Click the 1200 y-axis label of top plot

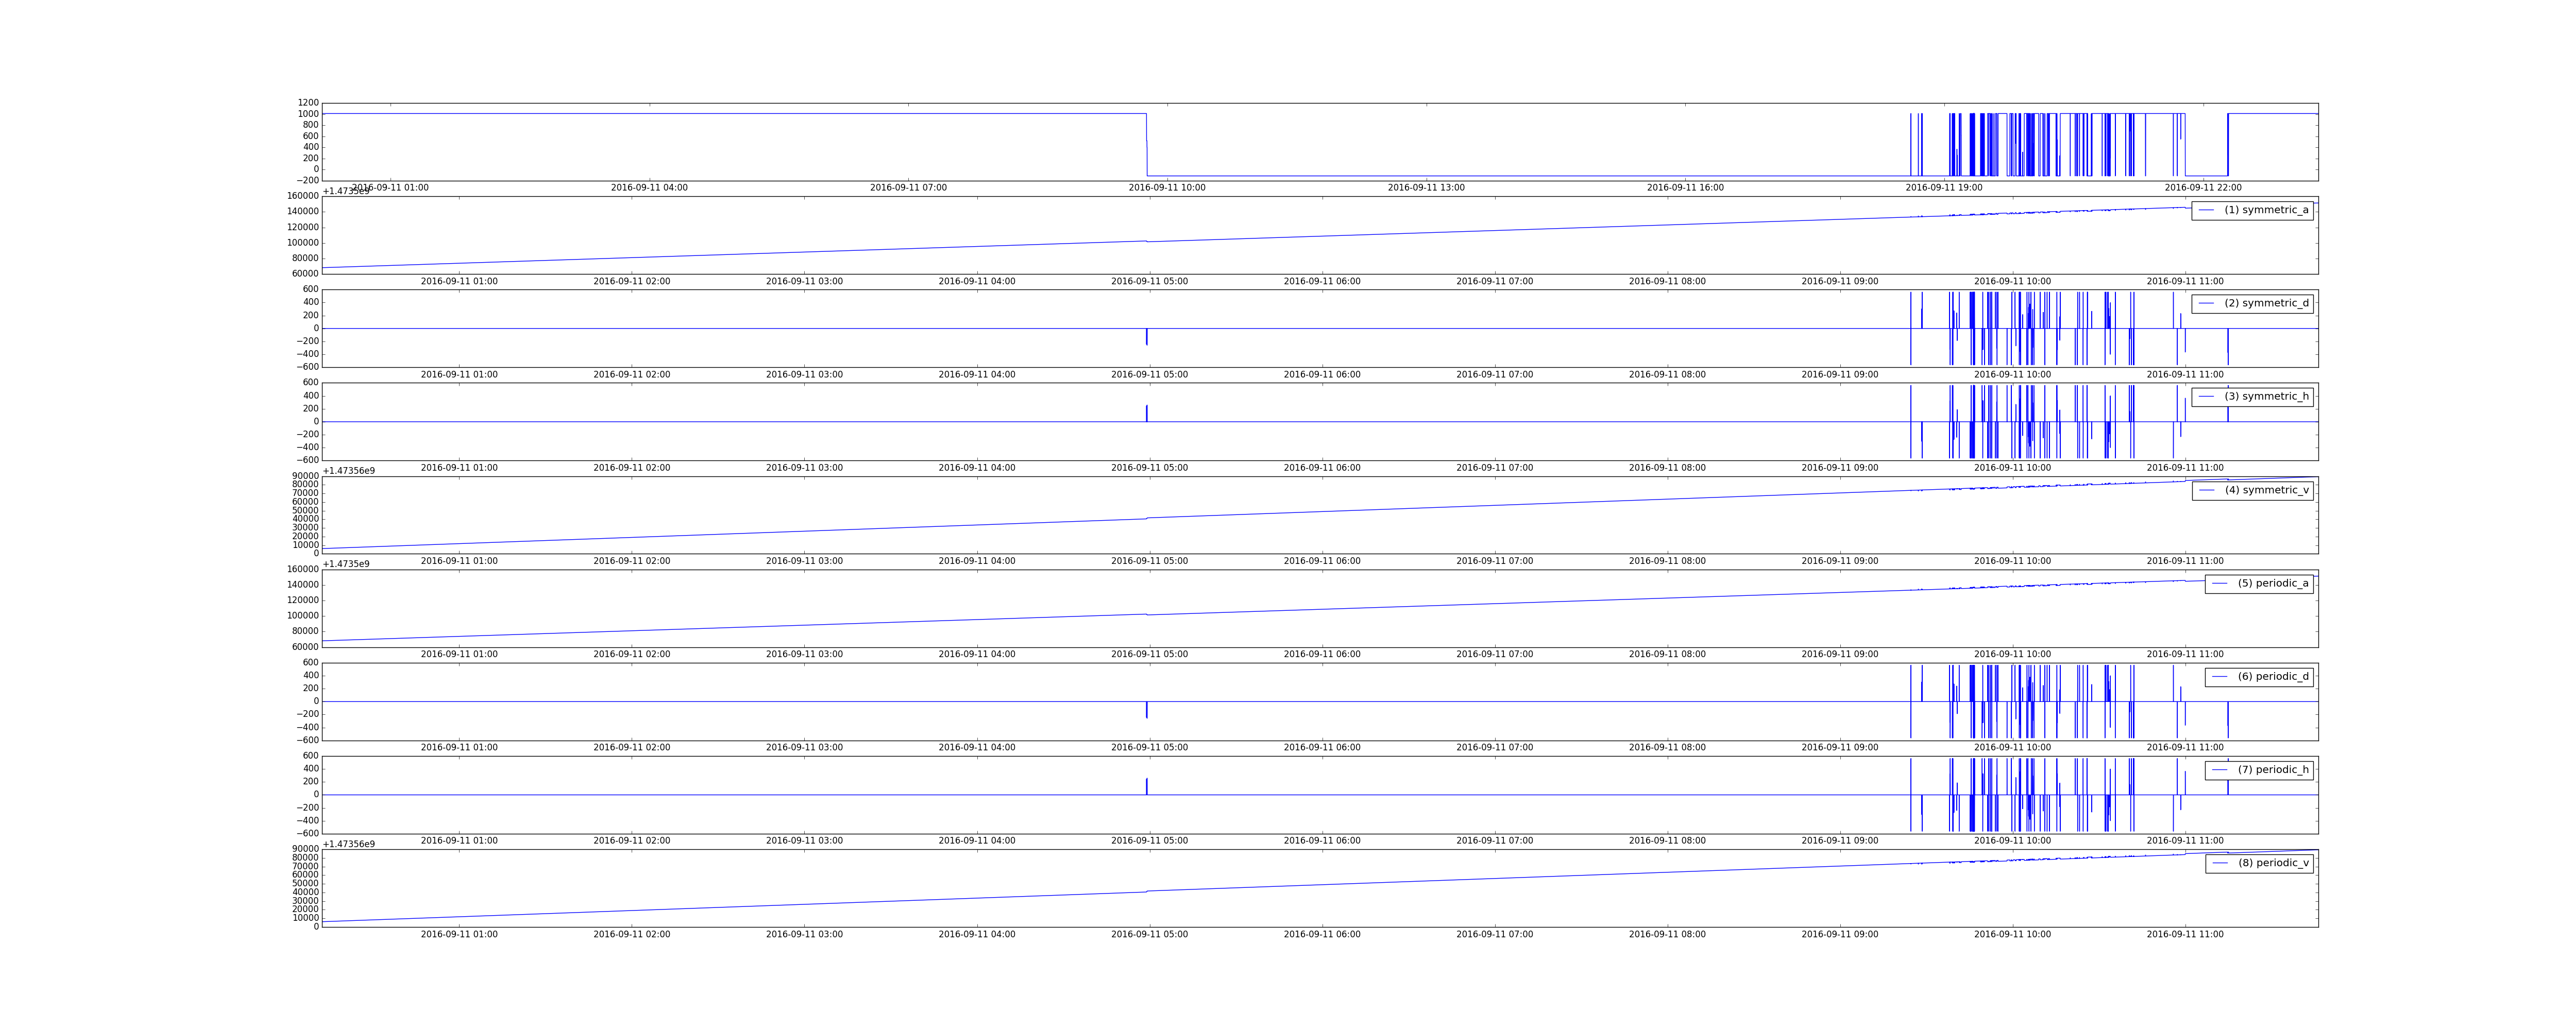coord(308,103)
